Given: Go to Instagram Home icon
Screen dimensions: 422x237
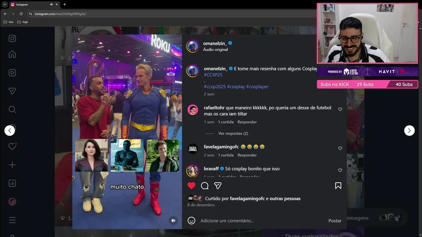Looking at the screenshot, I should pos(12,54).
